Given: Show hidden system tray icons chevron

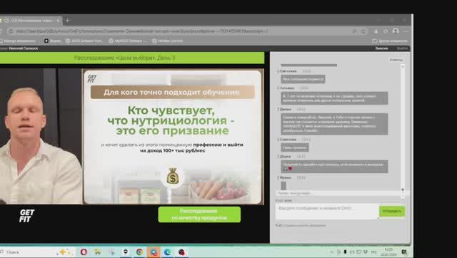Looking at the screenshot, I should tap(332, 252).
